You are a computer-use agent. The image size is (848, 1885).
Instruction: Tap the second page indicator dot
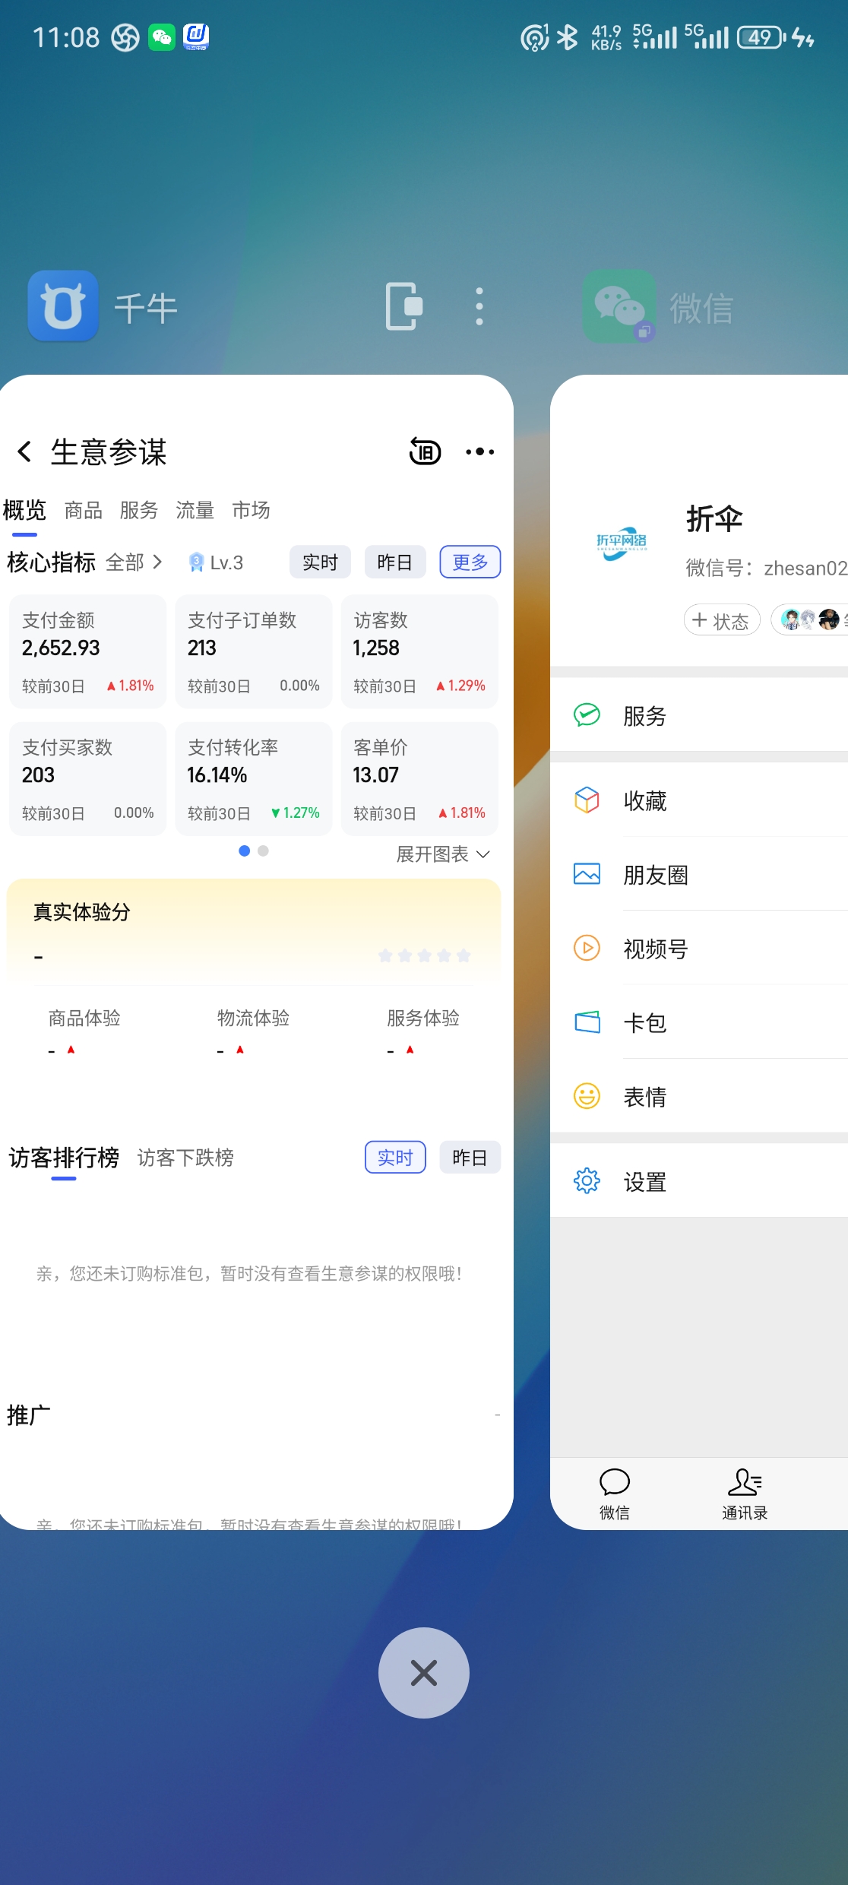point(263,851)
